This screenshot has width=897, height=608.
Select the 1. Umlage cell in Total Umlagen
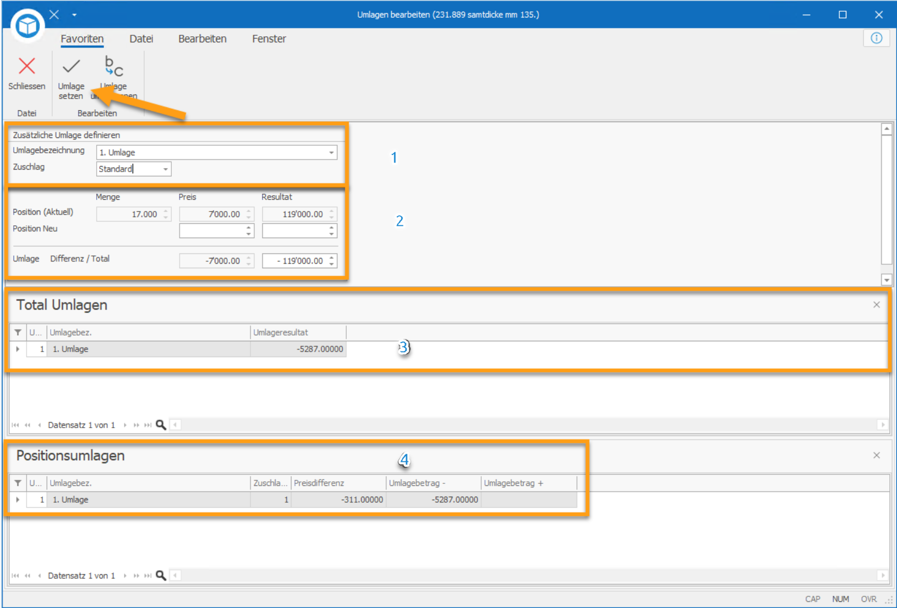(148, 349)
